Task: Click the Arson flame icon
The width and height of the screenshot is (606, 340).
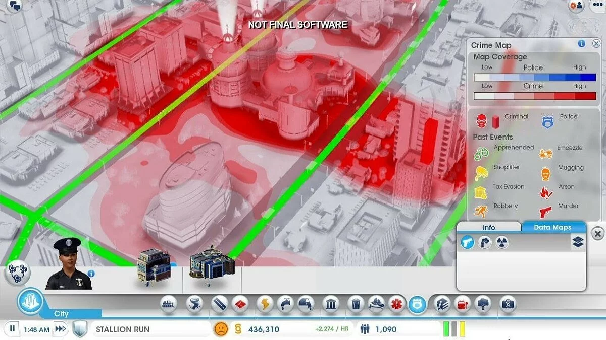Action: click(545, 192)
